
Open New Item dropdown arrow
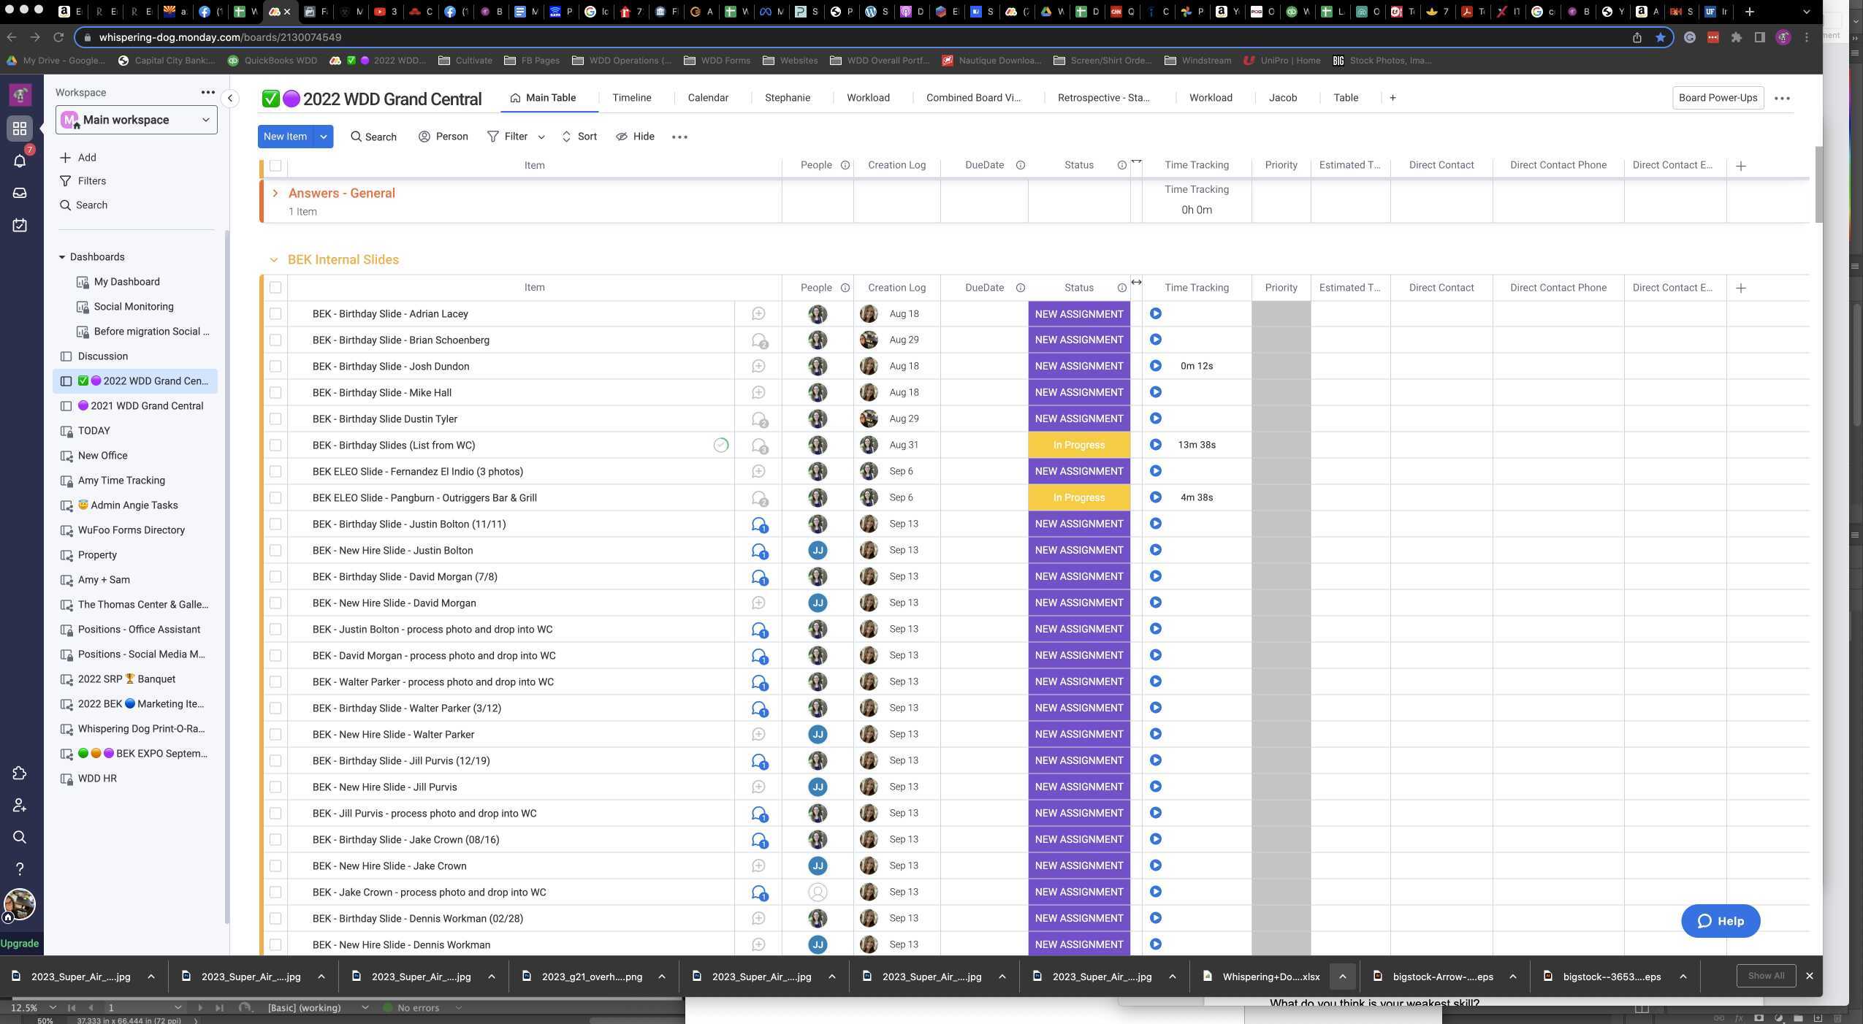pos(323,137)
